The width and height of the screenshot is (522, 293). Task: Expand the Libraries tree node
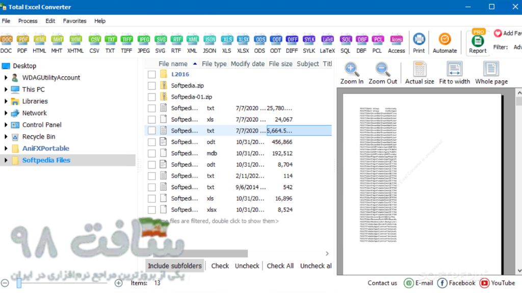tap(6, 101)
